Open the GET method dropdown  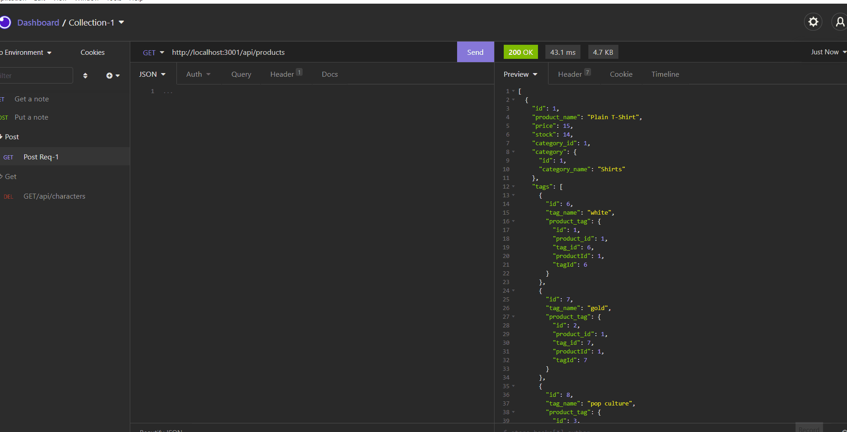(153, 53)
